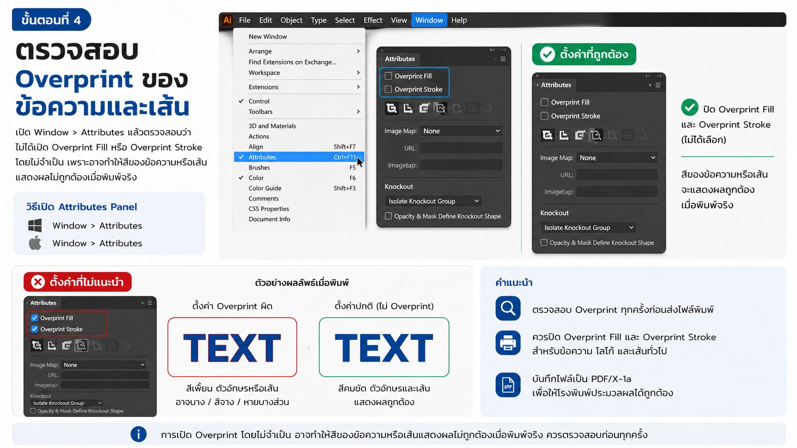797x448 pixels.
Task: Expand the Workspace submenu arrow
Action: coord(358,73)
